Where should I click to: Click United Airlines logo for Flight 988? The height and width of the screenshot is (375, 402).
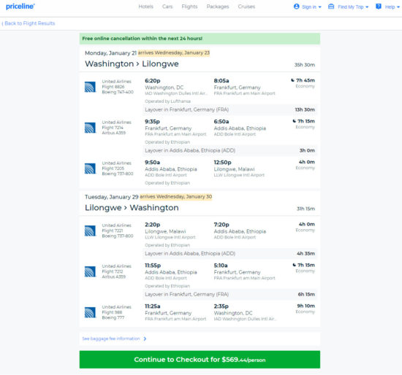90,312
